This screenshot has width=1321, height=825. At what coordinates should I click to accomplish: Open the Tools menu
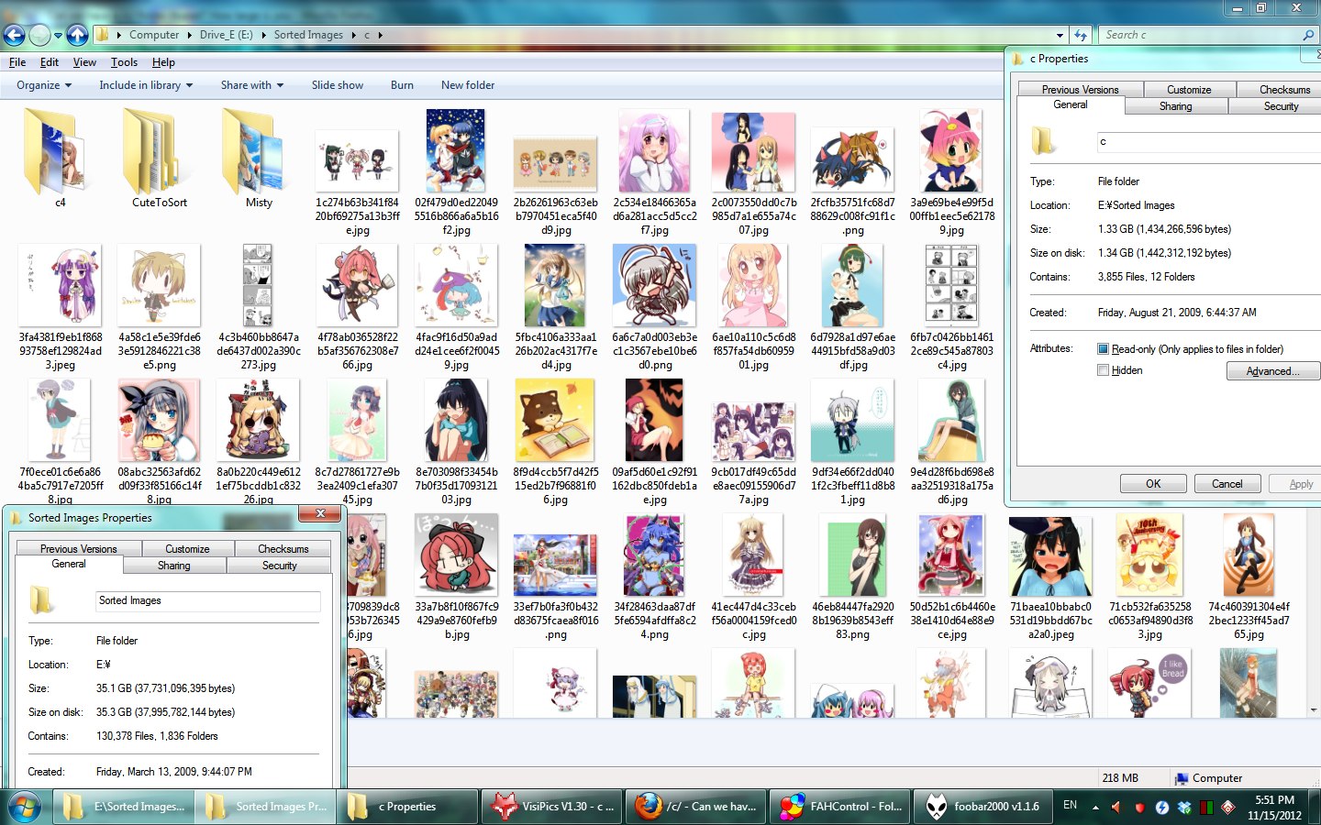coord(124,62)
